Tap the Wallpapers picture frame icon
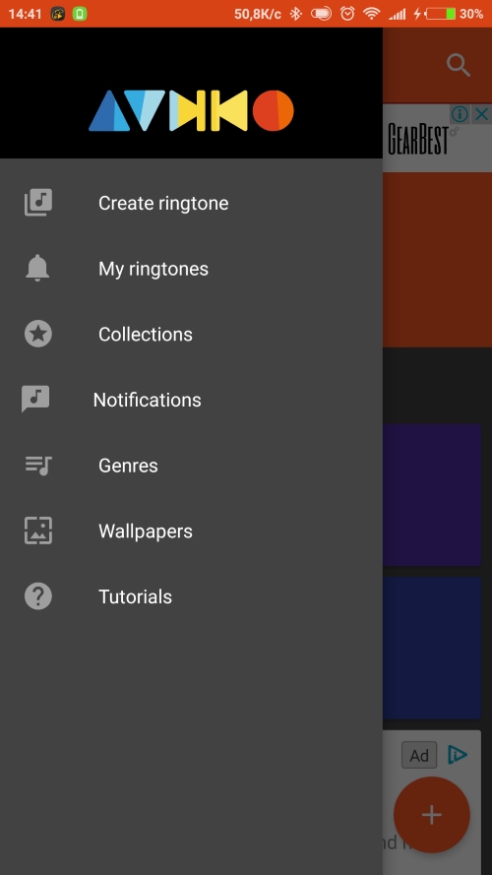This screenshot has height=875, width=492. (38, 531)
